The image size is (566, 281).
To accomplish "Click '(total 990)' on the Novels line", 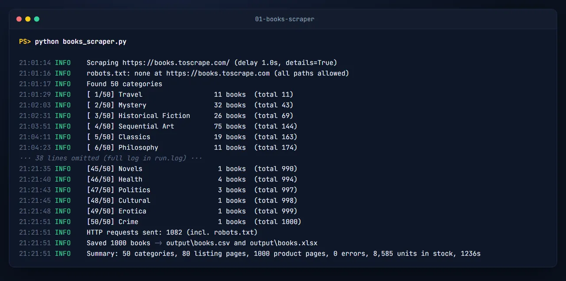I will coord(276,169).
